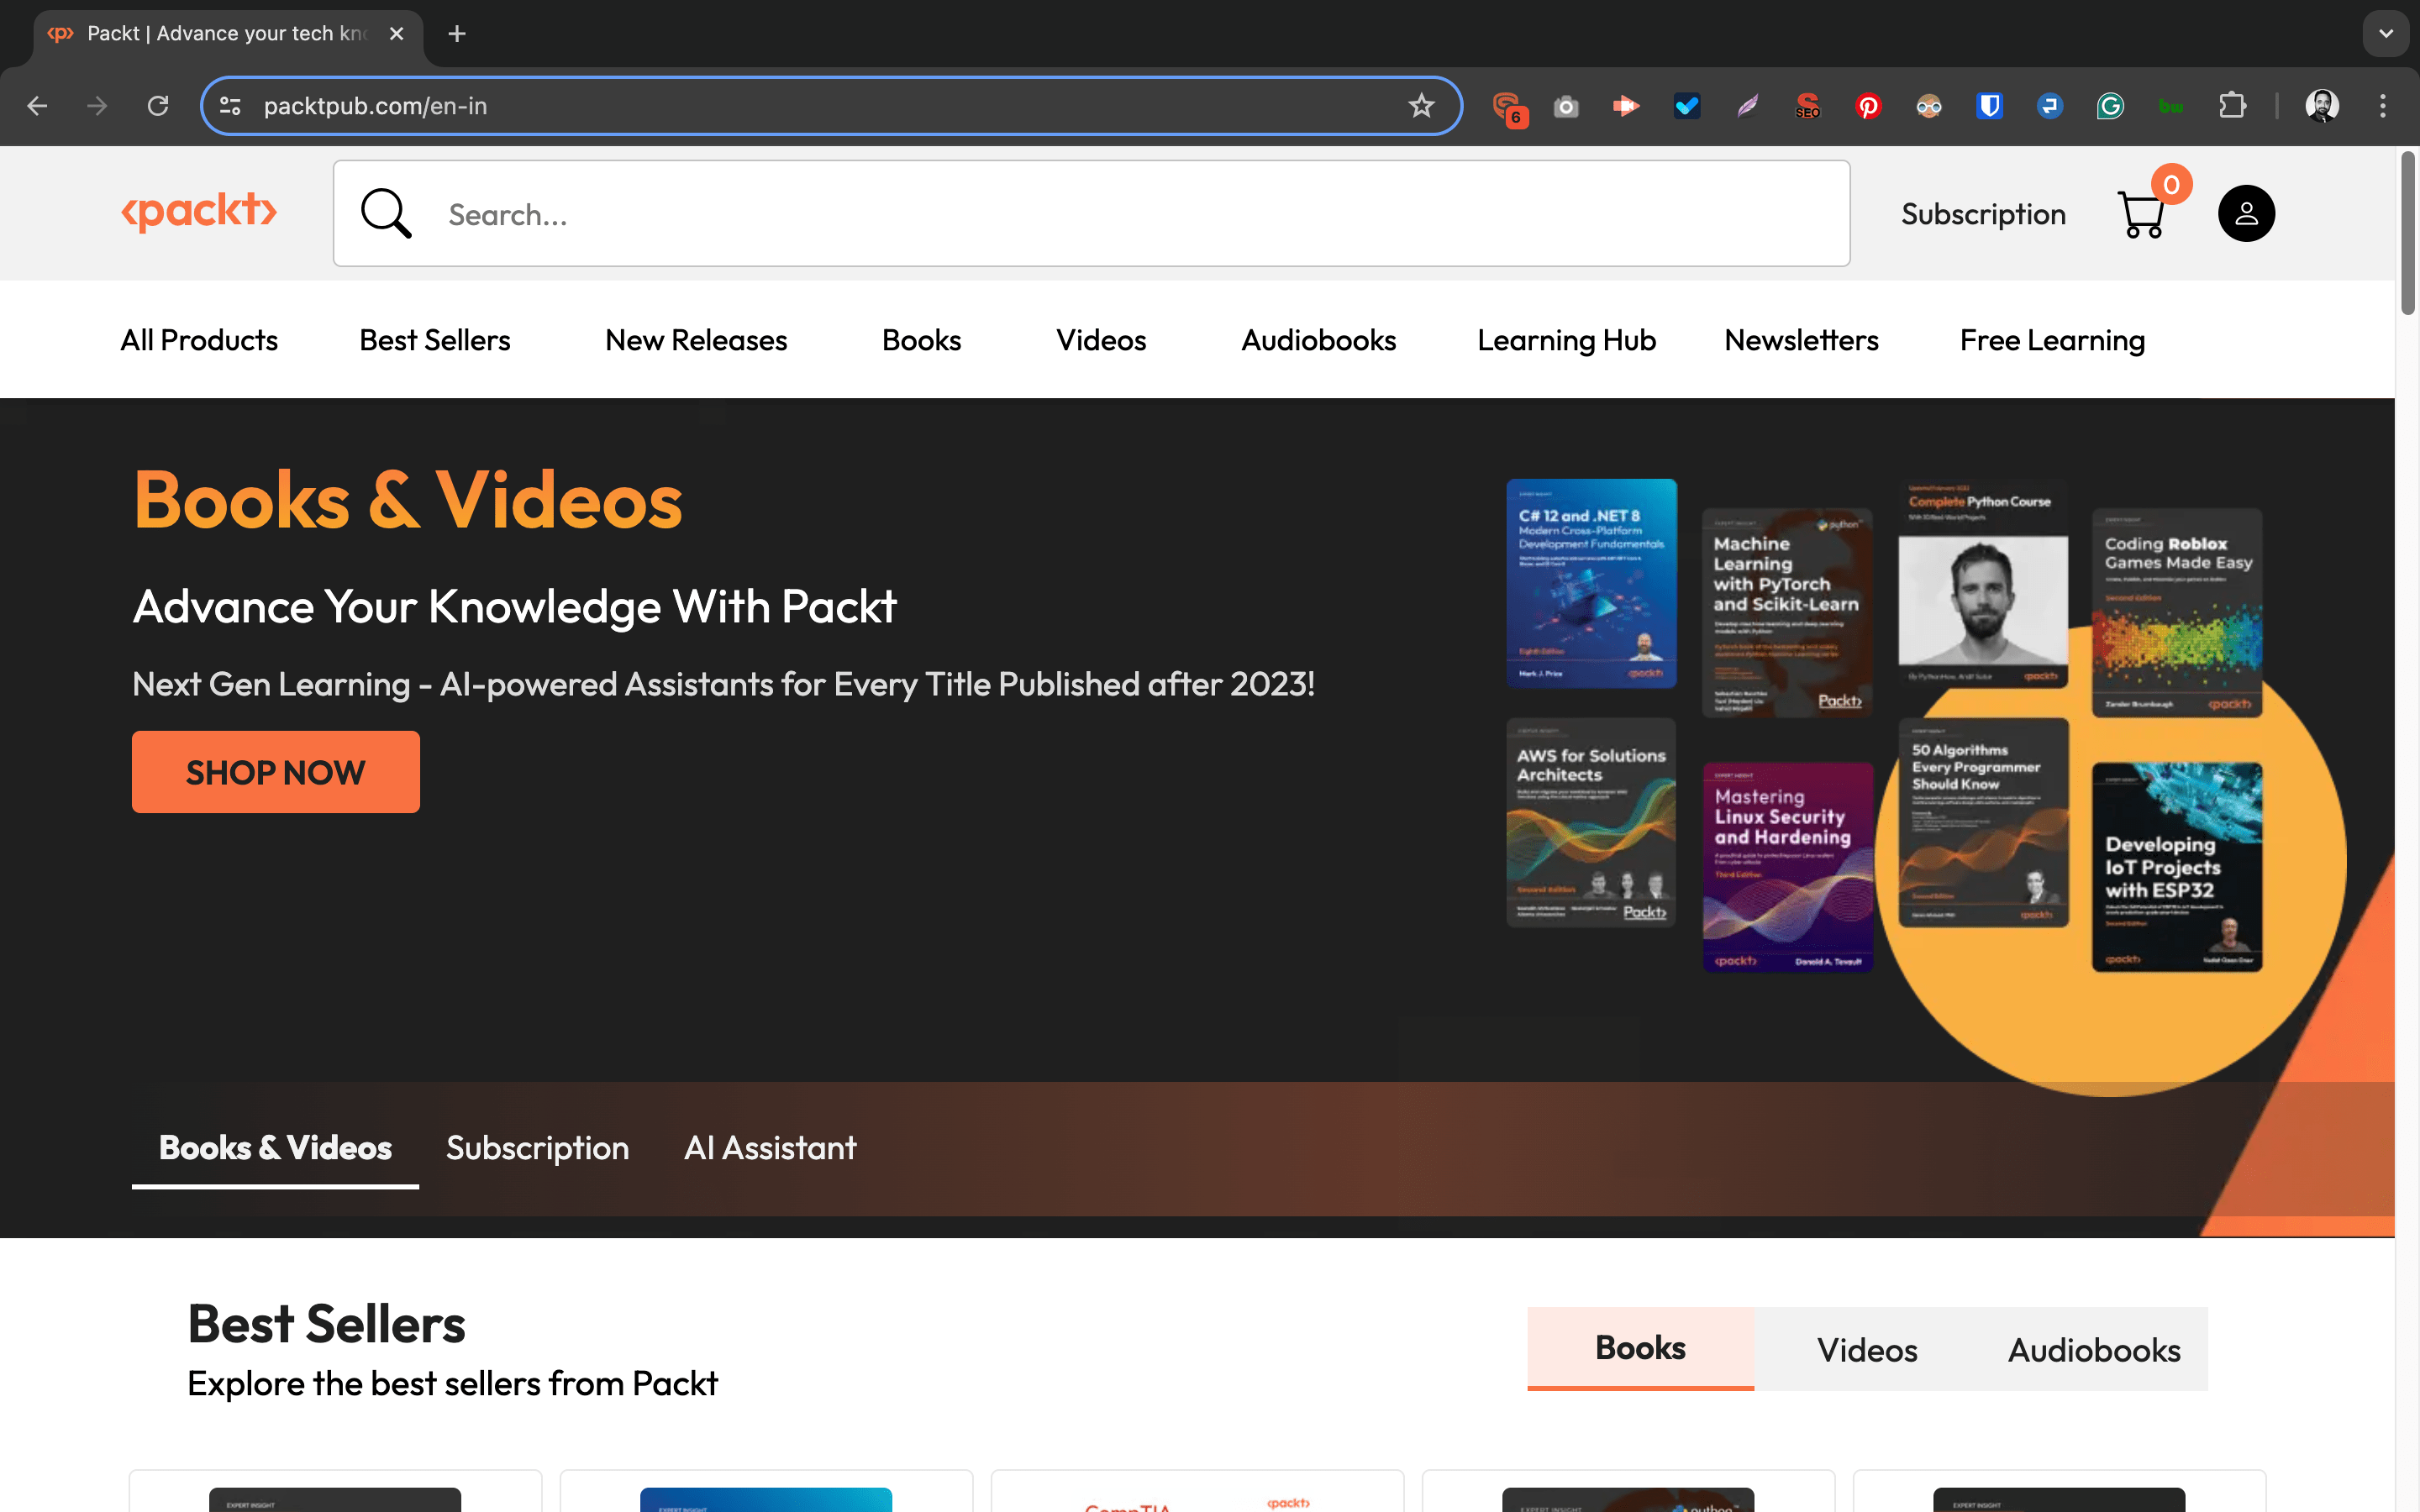Open the shopping cart icon
The height and width of the screenshot is (1512, 2420).
[x=2143, y=213]
